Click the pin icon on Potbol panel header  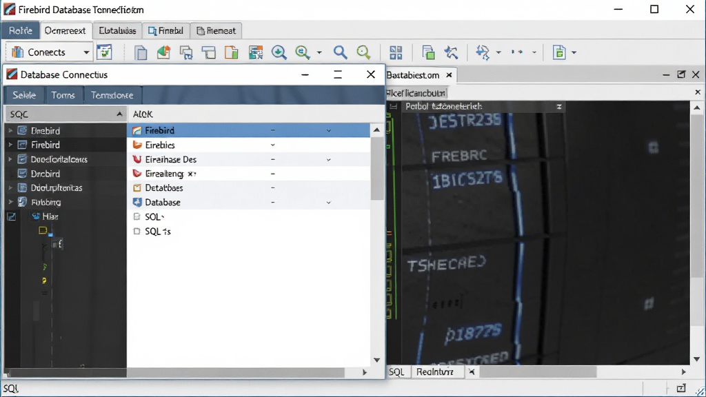point(558,107)
